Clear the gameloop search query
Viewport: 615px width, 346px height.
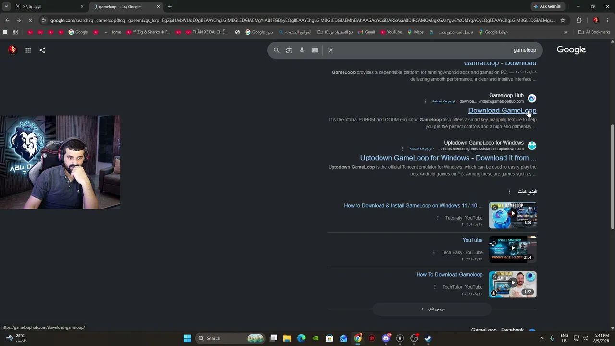point(331,50)
